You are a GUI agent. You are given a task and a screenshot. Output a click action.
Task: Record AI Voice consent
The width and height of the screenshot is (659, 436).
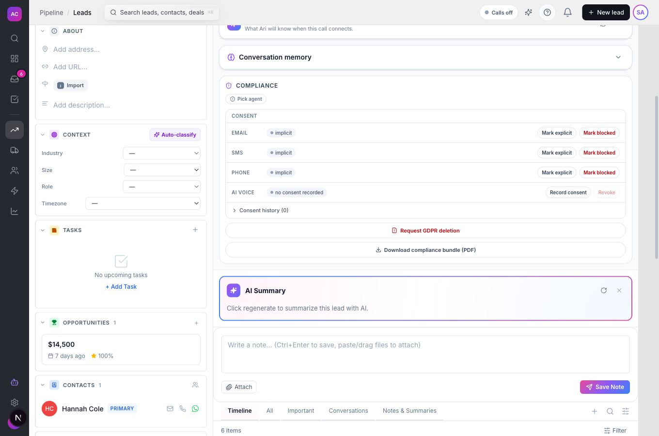tap(568, 192)
